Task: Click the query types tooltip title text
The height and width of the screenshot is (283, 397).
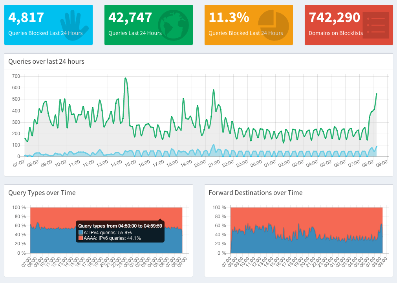Action: 120,226
